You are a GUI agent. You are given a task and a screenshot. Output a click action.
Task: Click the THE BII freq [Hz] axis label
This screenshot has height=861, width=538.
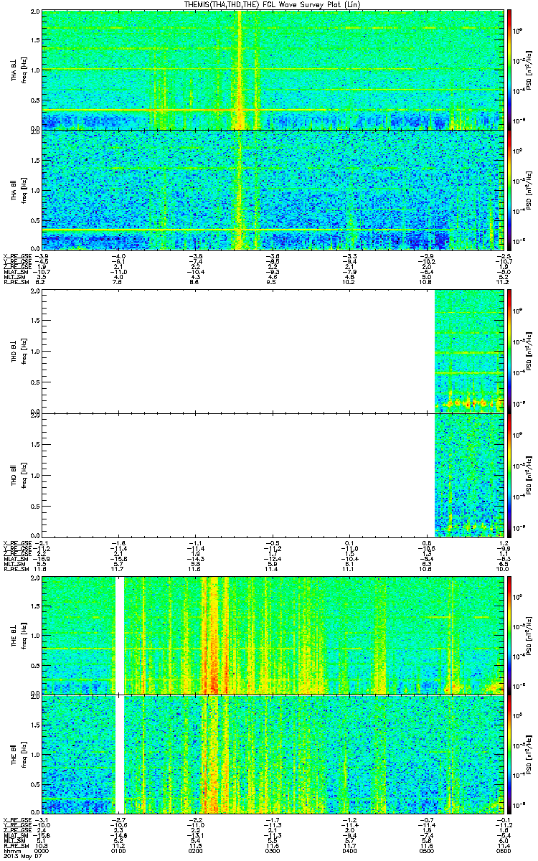click(24, 755)
